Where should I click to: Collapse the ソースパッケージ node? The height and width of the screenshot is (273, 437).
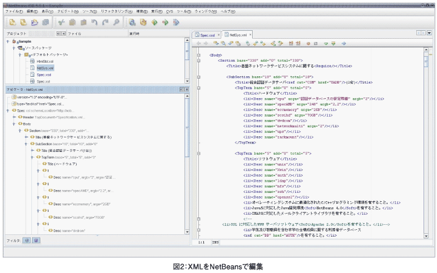point(13,48)
